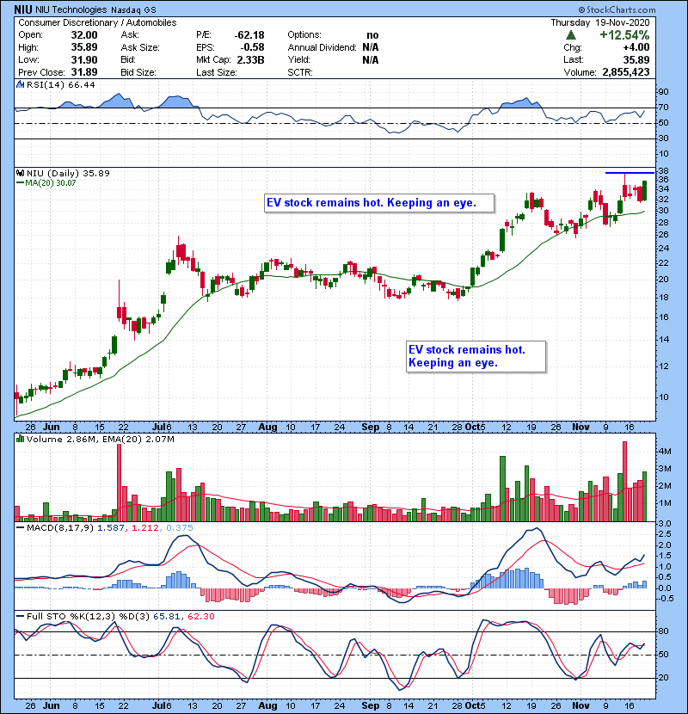The image size is (688, 714).
Task: Click the 70 level label on RSI axis
Action: [663, 107]
